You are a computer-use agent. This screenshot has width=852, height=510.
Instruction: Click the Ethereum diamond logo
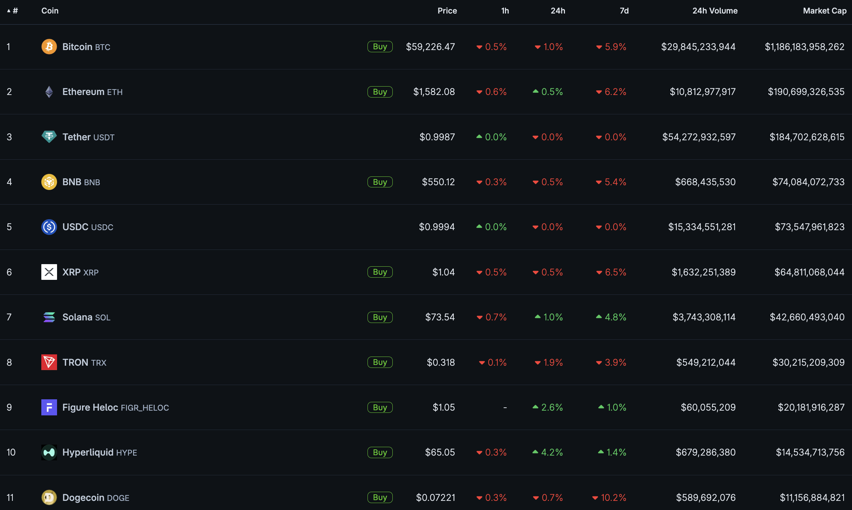[x=49, y=92]
